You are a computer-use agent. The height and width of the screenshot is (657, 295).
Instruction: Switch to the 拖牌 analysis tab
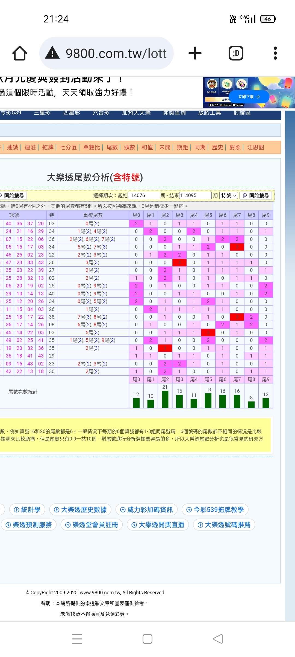pyautogui.click(x=48, y=147)
